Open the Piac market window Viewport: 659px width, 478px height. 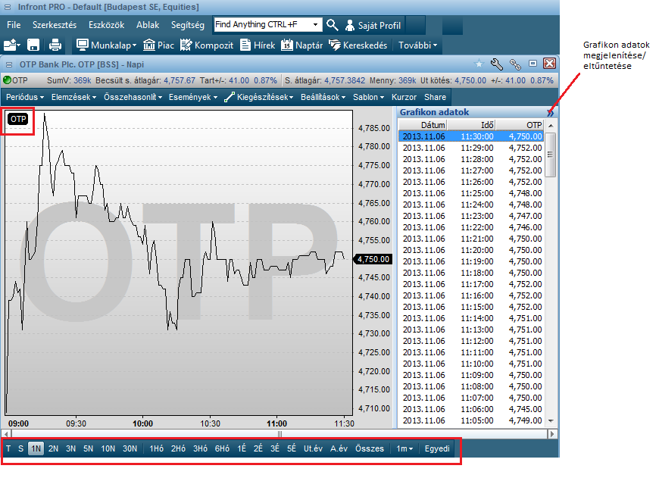158,45
